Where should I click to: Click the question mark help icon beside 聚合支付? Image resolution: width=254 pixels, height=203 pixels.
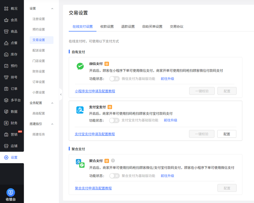[113, 161]
